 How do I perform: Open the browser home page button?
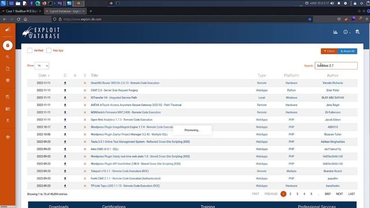click(25, 19)
